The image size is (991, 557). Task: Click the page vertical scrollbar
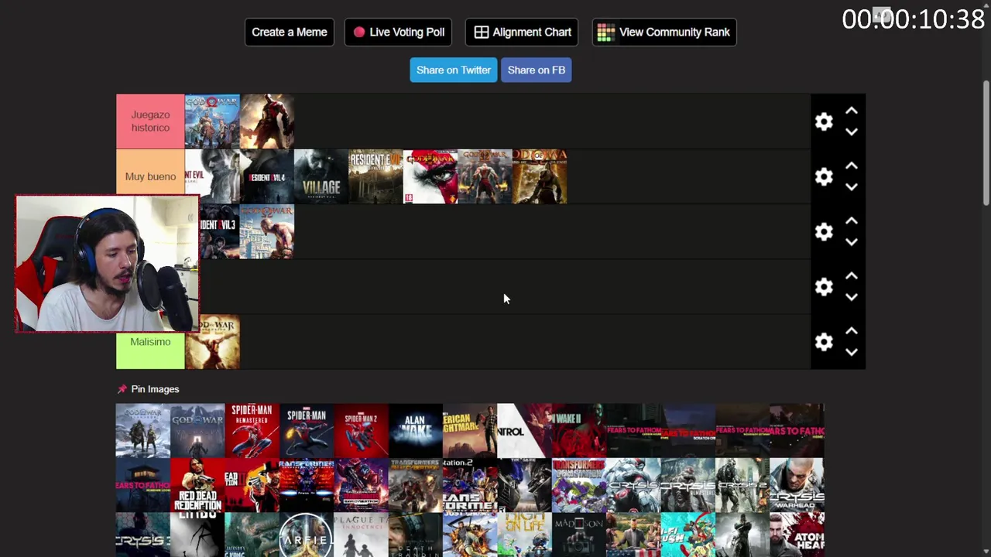(x=986, y=143)
